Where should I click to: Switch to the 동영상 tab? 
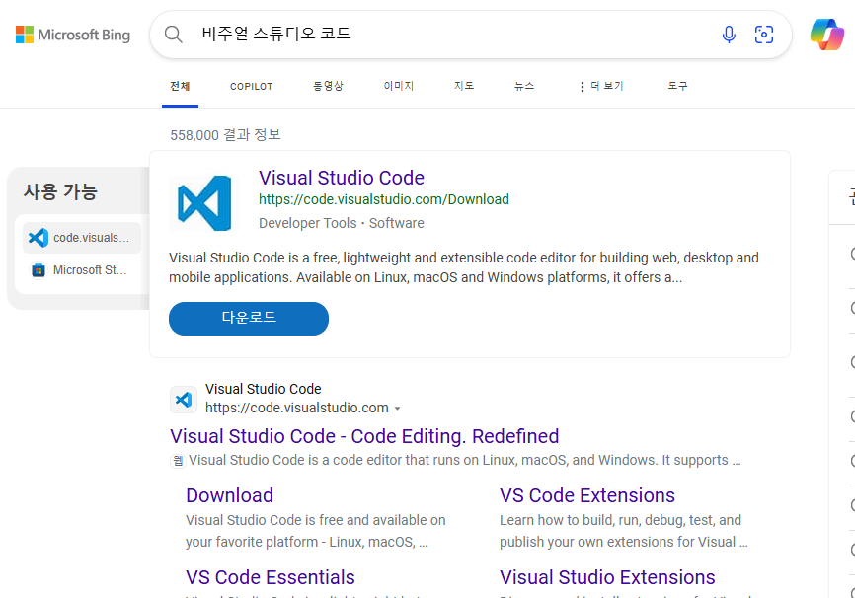tap(328, 86)
